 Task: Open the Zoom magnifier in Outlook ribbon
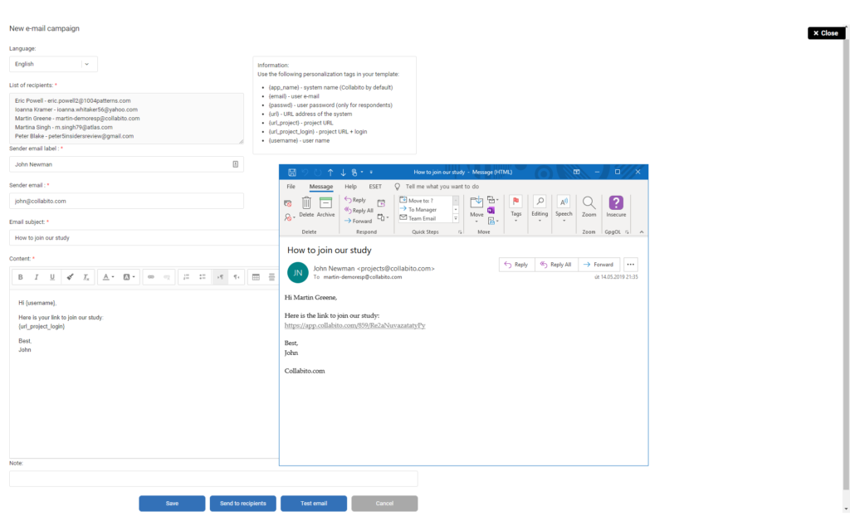point(589,206)
